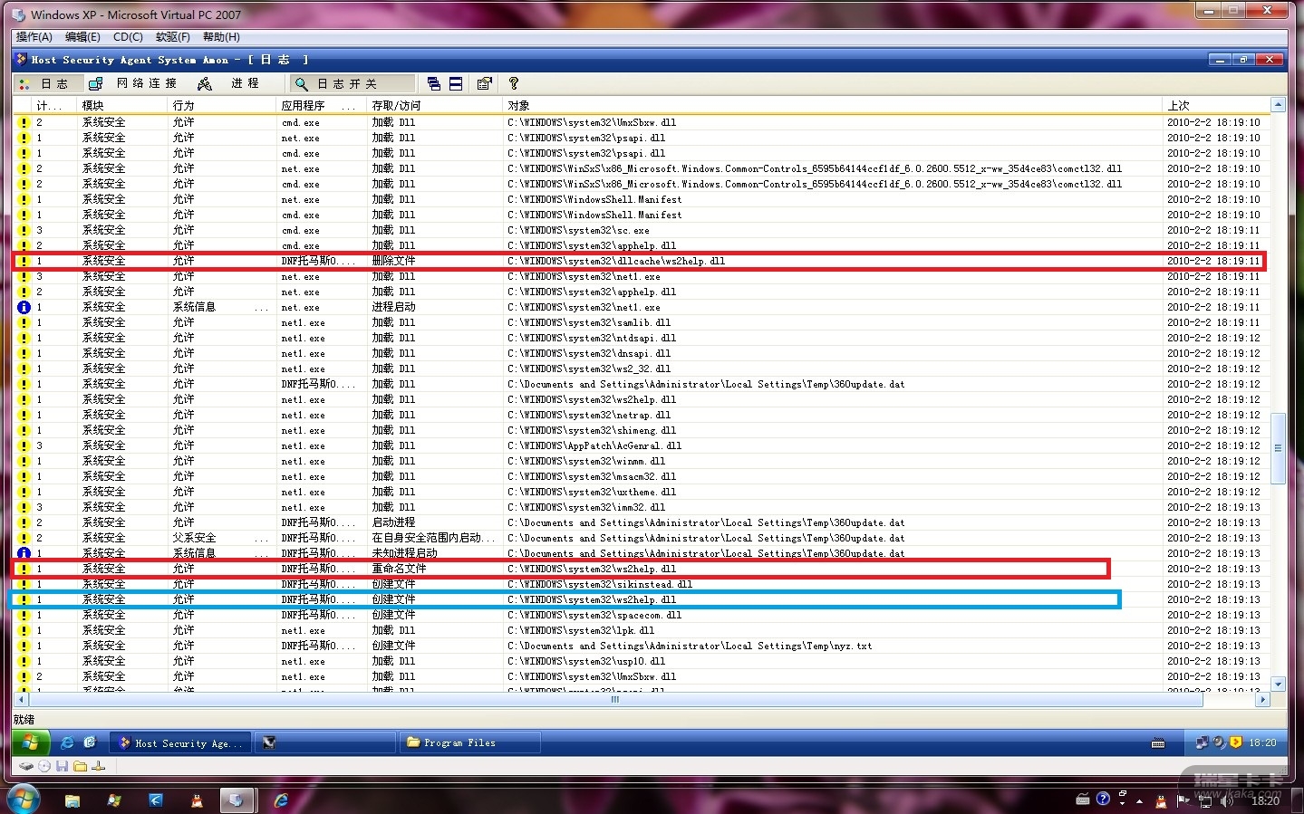Activate Host Security Age... XP taskbar button
Screen dimensions: 1304x814
181,742
